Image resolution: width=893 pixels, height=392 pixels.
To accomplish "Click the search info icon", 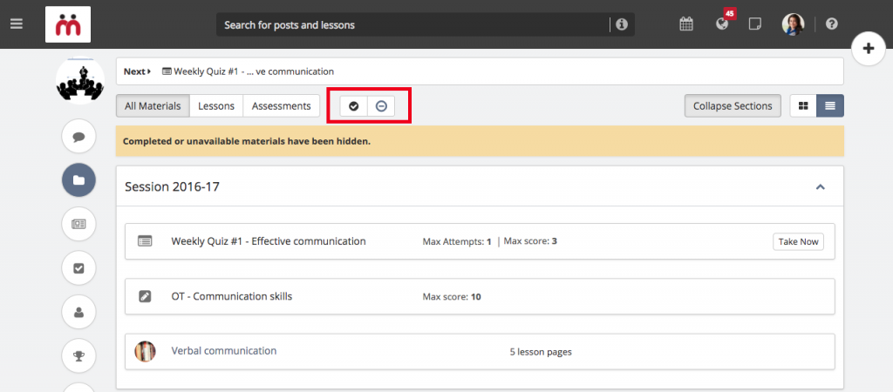I will point(621,24).
